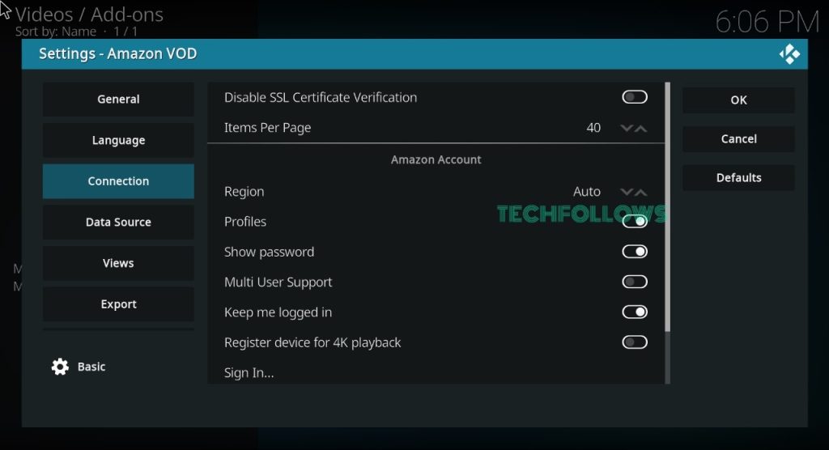Click the Amazon Account section header
The height and width of the screenshot is (450, 829).
tap(436, 159)
